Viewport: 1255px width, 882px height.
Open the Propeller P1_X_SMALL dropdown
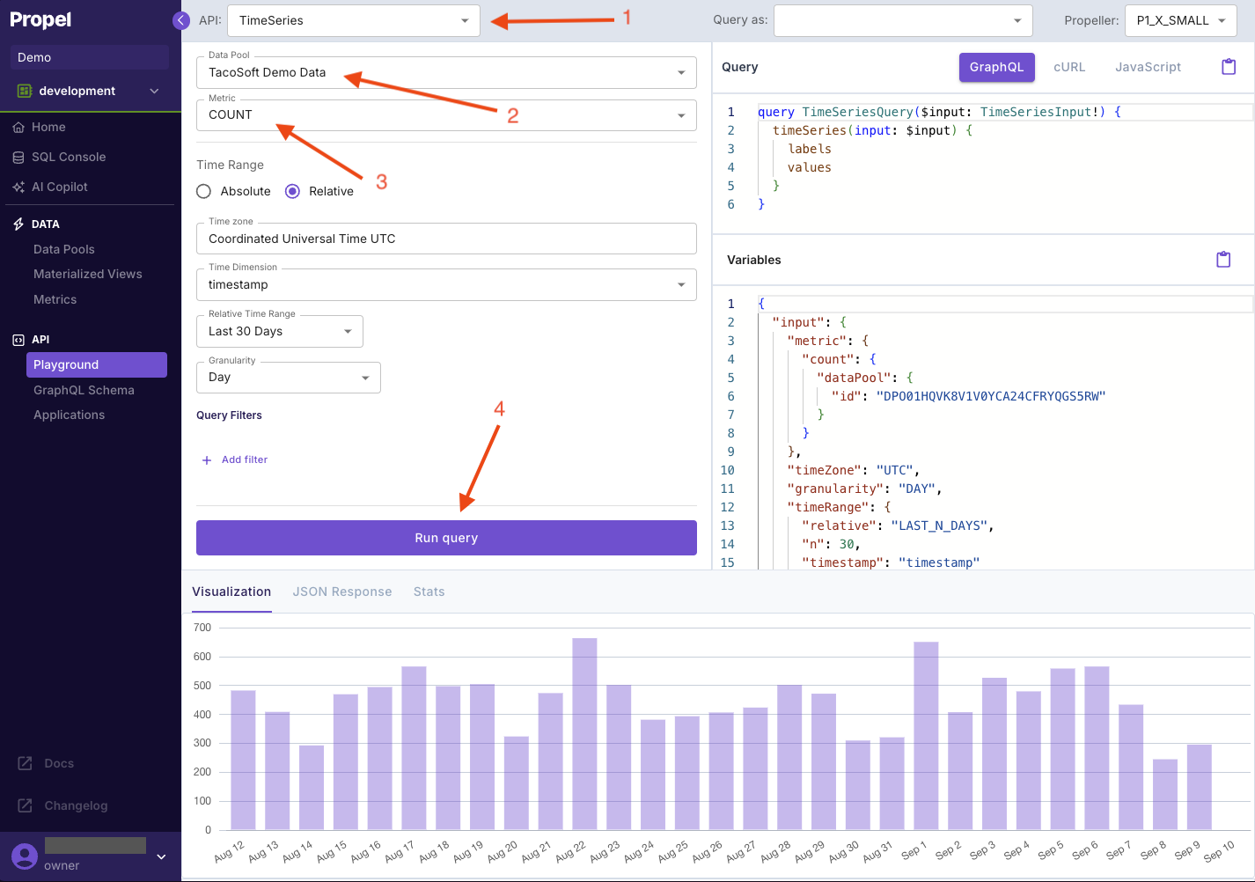pyautogui.click(x=1180, y=19)
